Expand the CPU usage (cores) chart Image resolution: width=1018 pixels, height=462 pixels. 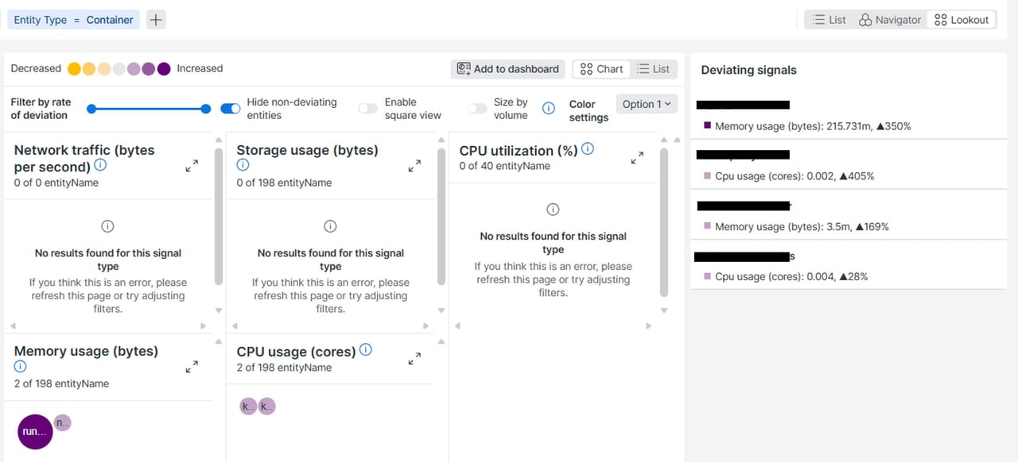414,359
